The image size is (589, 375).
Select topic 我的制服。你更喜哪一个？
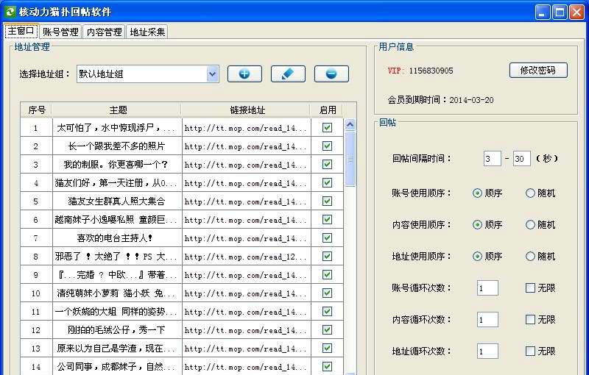pos(116,165)
